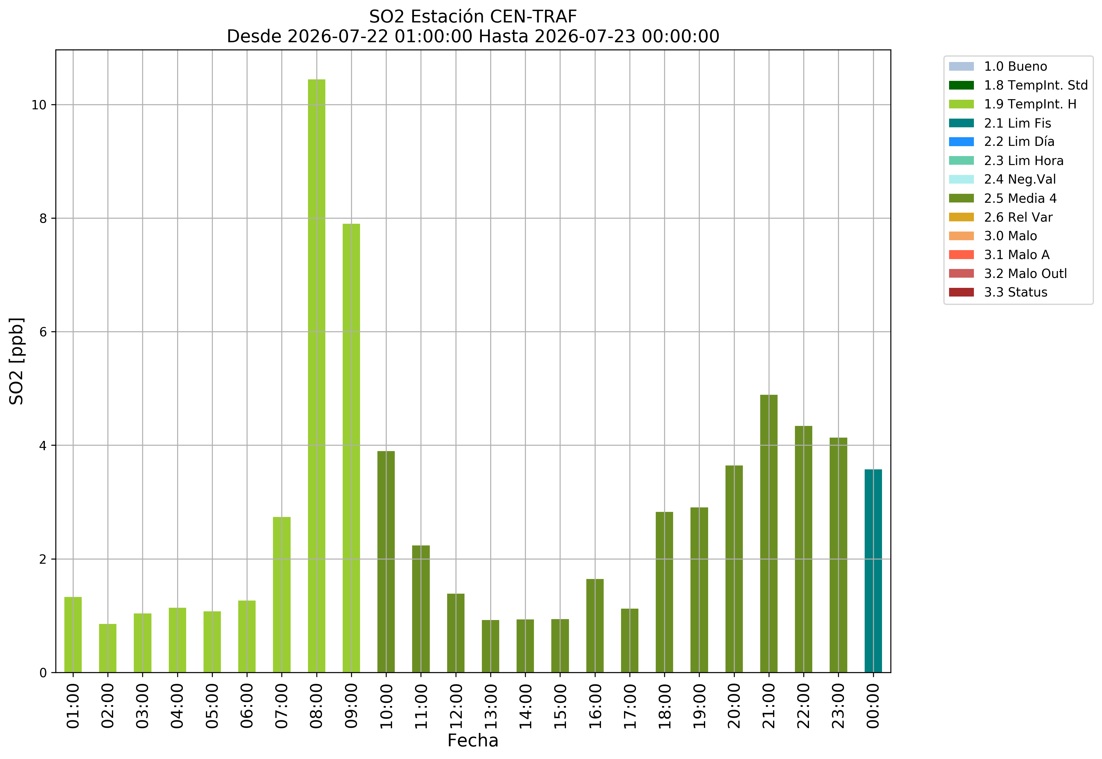This screenshot has width=1102, height=759.
Task: Select the 3.1 Malo A red swatch
Action: pyautogui.click(x=961, y=255)
